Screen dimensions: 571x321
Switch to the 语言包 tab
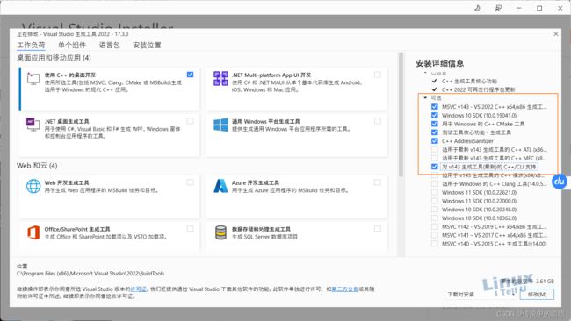(x=109, y=45)
